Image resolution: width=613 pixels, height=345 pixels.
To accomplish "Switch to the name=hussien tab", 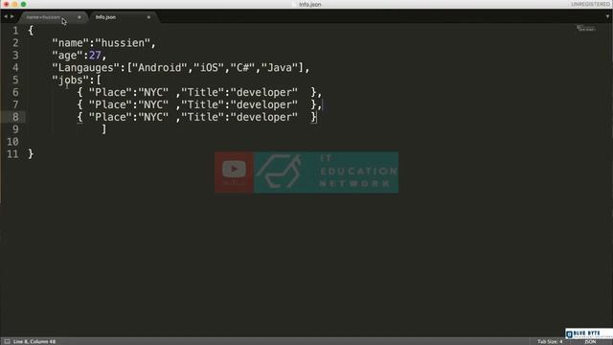I will coord(43,17).
